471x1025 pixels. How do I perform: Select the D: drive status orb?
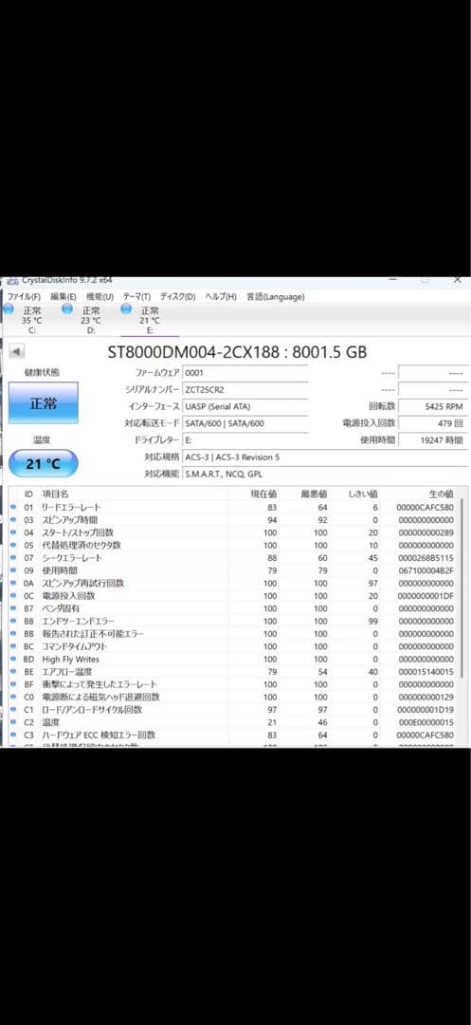(67, 308)
